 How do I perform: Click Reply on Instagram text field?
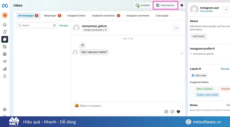tap(128, 106)
